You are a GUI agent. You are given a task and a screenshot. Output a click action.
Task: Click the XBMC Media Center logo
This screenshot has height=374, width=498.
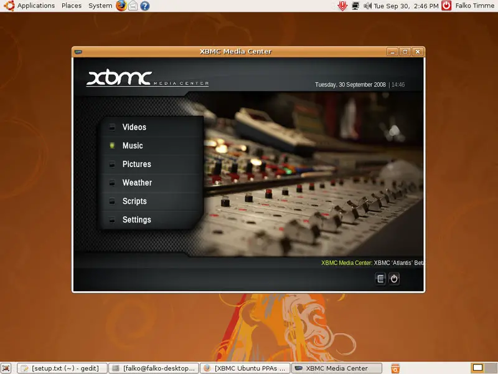coord(148,77)
